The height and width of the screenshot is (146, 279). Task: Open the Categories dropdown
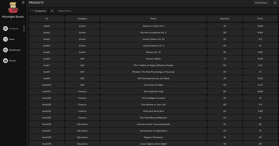point(38,11)
